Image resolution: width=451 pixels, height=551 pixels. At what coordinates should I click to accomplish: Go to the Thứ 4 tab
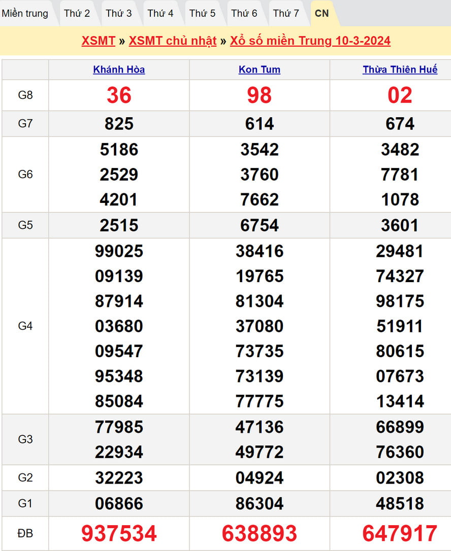point(160,14)
